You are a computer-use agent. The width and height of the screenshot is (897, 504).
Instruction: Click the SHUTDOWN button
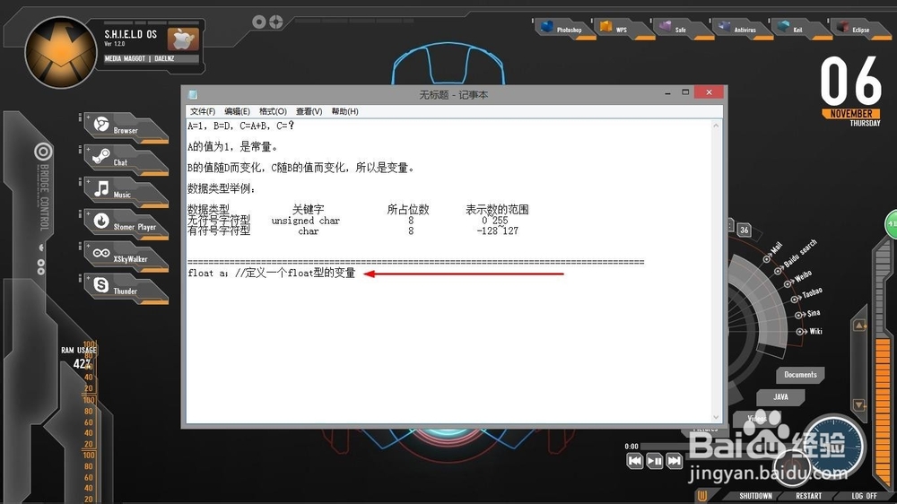coord(755,496)
